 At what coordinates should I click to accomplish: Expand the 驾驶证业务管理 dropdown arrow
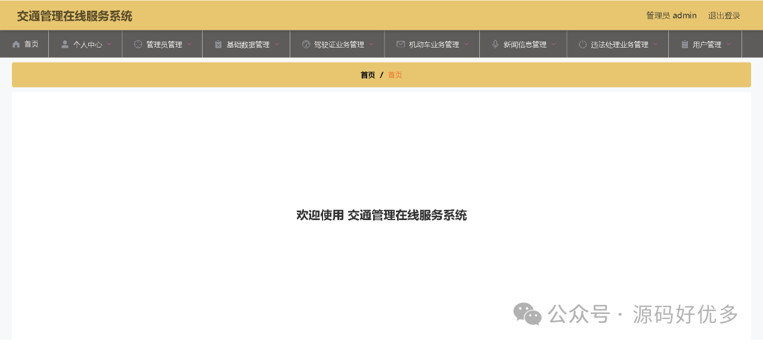coord(371,44)
